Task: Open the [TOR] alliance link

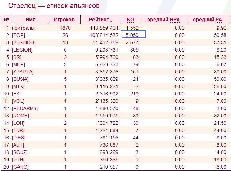Action: 19,35
